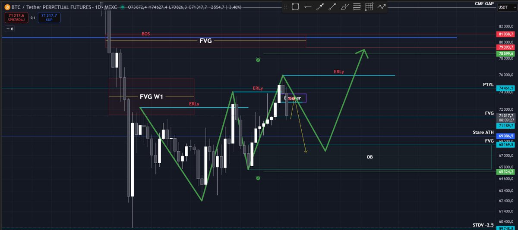Select the Rectangle drawing tool
The image size is (518, 230).
(x=295, y=6)
